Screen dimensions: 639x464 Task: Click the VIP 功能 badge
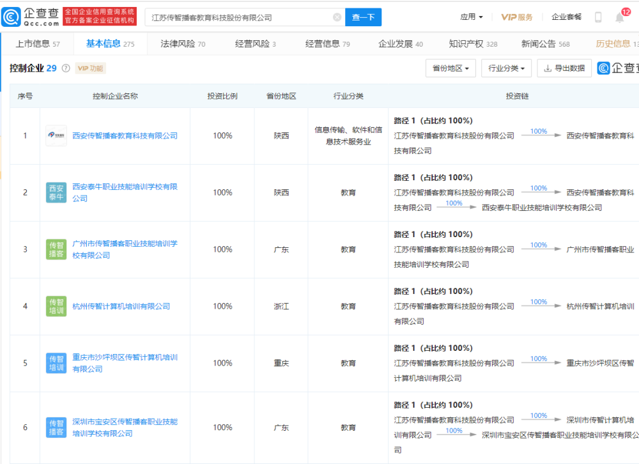[91, 68]
